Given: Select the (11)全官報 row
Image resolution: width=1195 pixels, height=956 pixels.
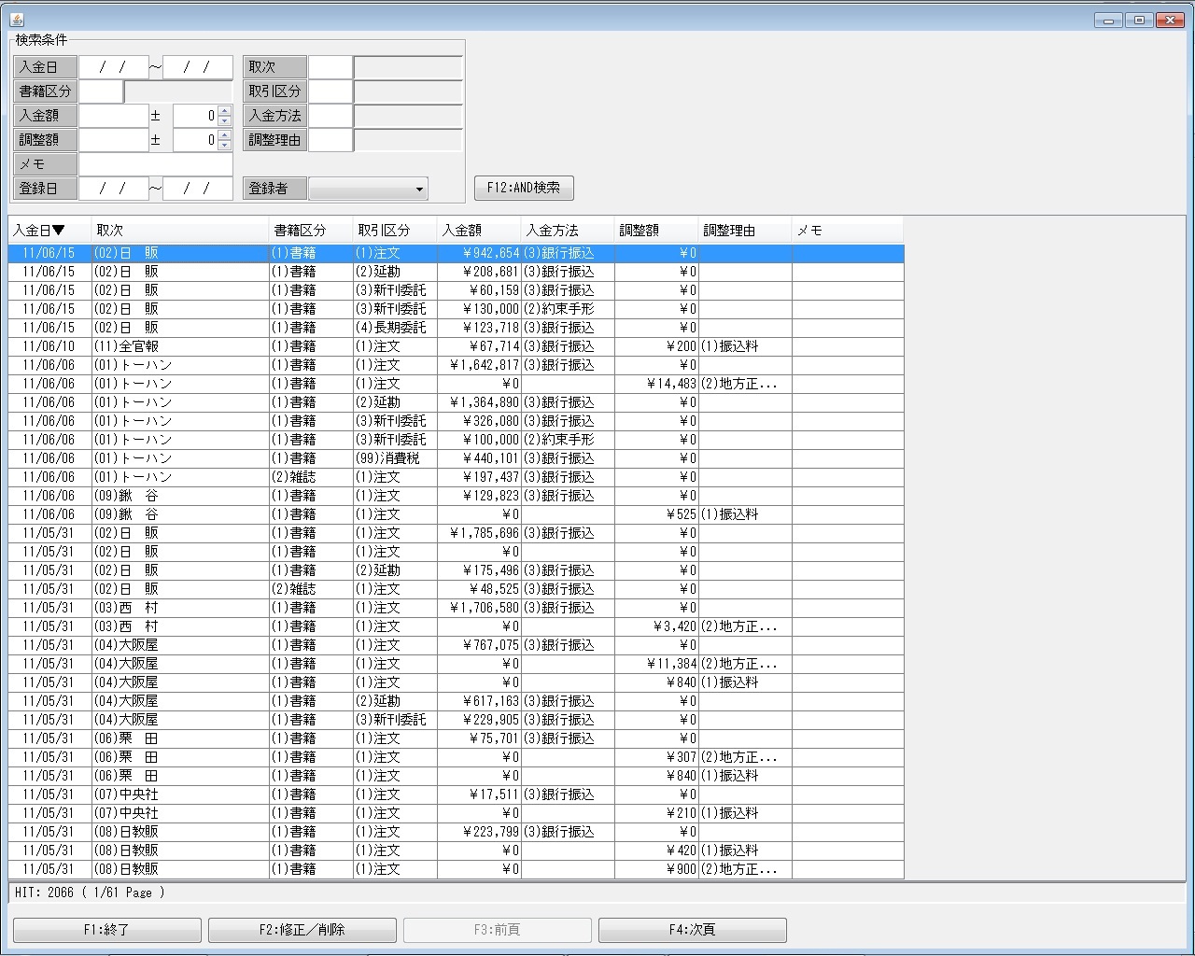Looking at the screenshot, I should click(456, 346).
